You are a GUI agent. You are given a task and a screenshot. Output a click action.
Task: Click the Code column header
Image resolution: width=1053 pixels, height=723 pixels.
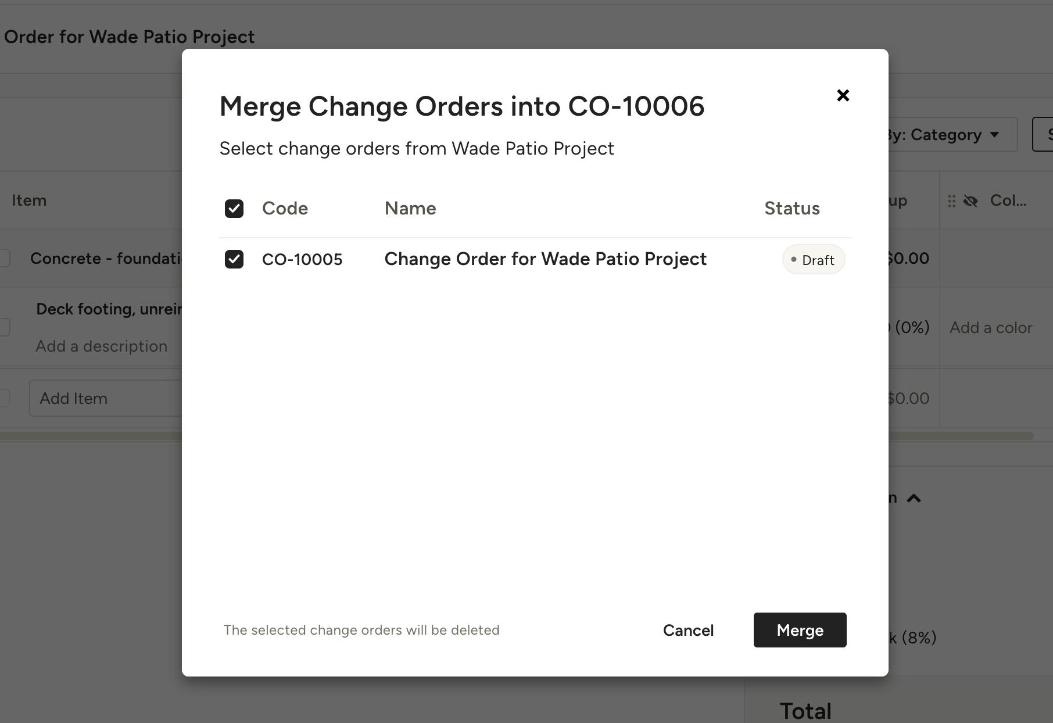click(285, 209)
